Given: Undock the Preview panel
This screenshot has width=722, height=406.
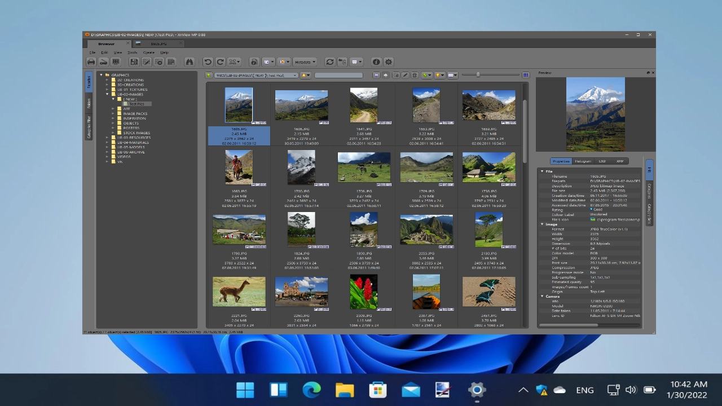Looking at the screenshot, I should click(x=648, y=73).
